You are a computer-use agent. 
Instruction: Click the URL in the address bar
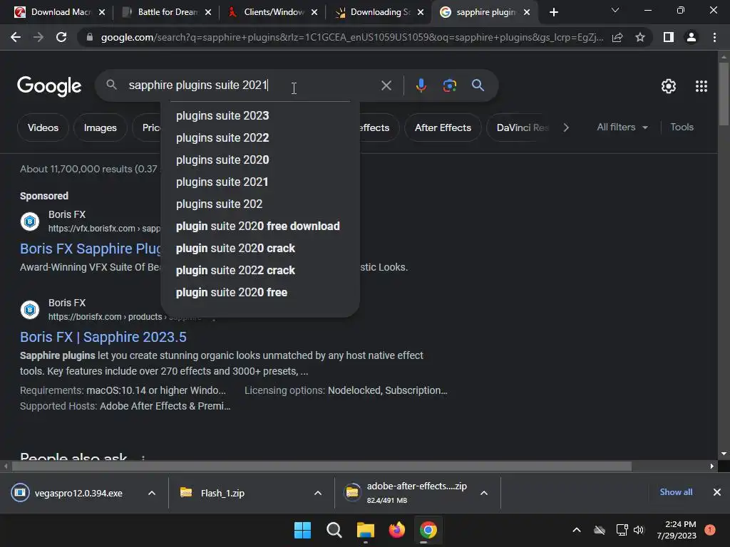tap(352, 37)
